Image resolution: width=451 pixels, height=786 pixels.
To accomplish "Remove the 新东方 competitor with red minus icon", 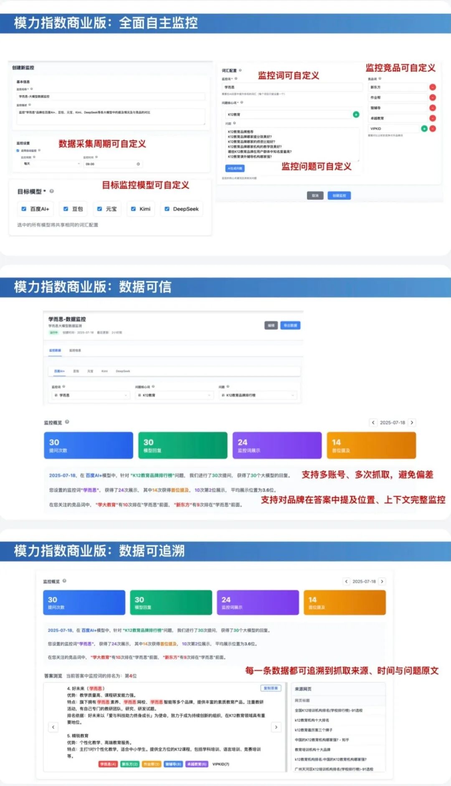I will (433, 87).
